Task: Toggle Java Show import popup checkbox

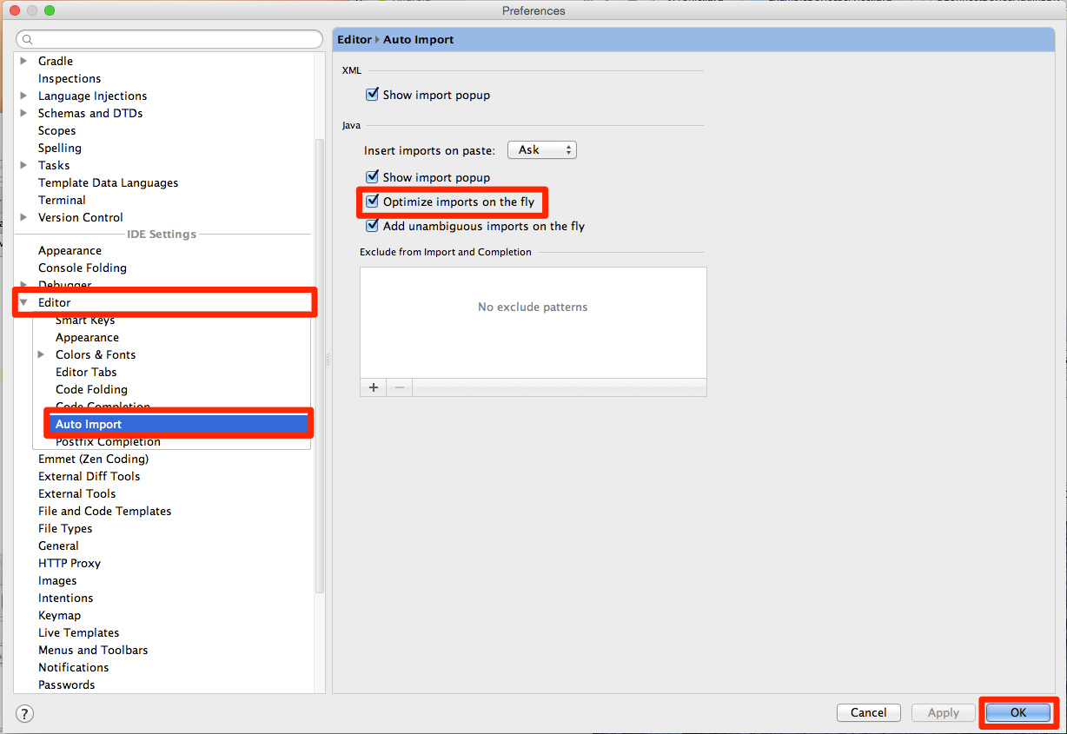Action: tap(373, 177)
